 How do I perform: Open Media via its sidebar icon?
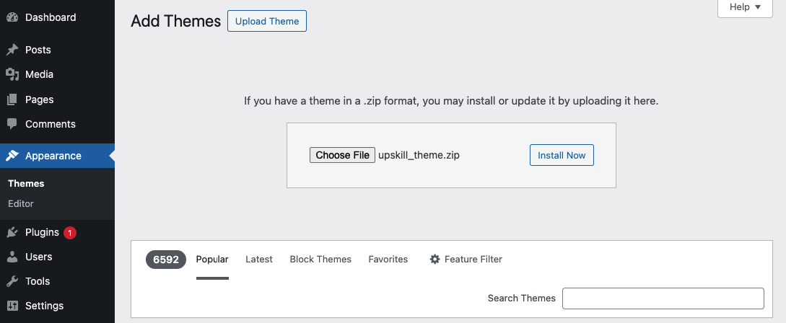click(x=12, y=74)
